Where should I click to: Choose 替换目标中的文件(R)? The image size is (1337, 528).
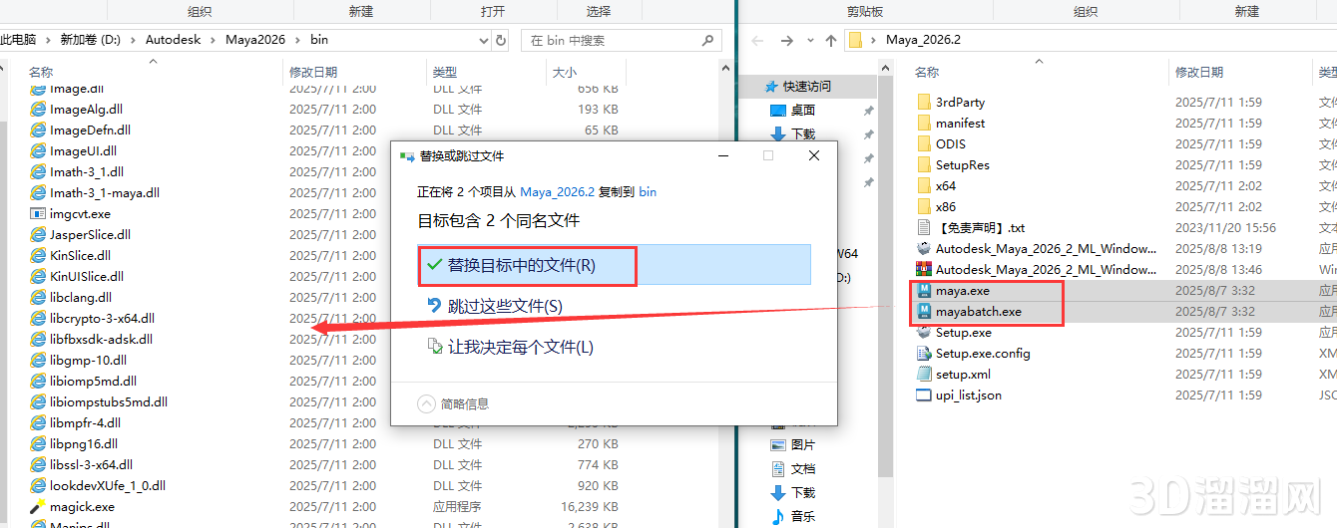pos(614,265)
